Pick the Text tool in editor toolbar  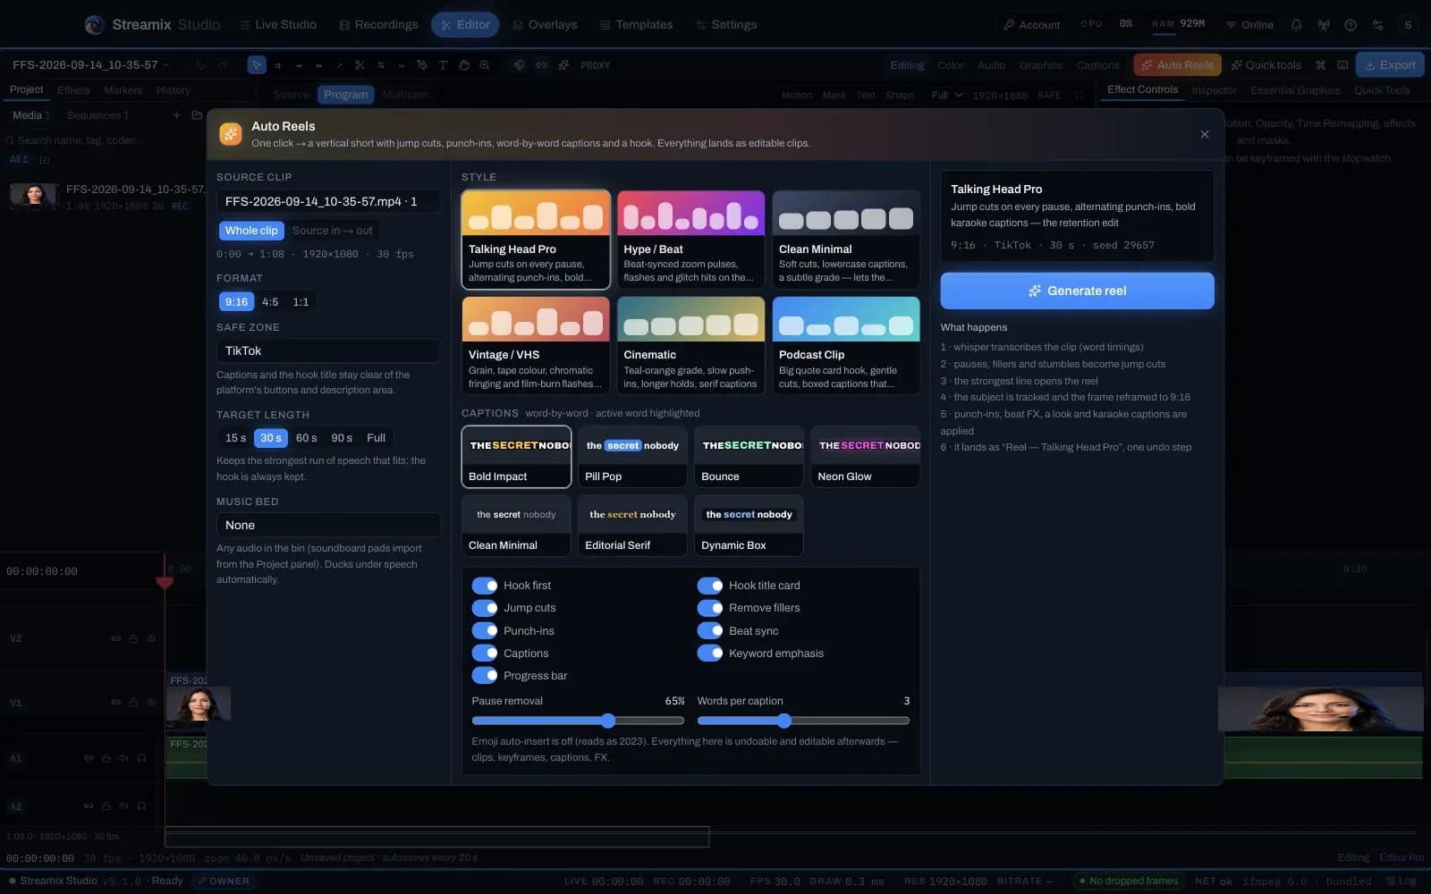[x=443, y=65]
